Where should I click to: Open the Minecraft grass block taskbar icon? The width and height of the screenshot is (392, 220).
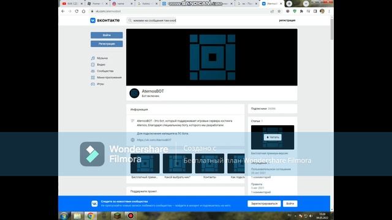(117, 216)
